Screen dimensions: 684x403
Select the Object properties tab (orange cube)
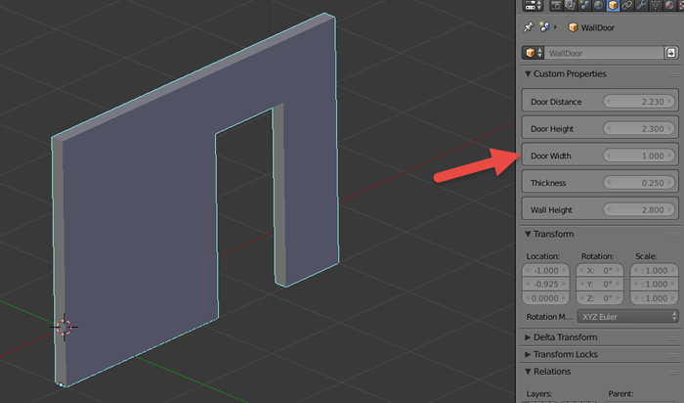click(x=613, y=5)
